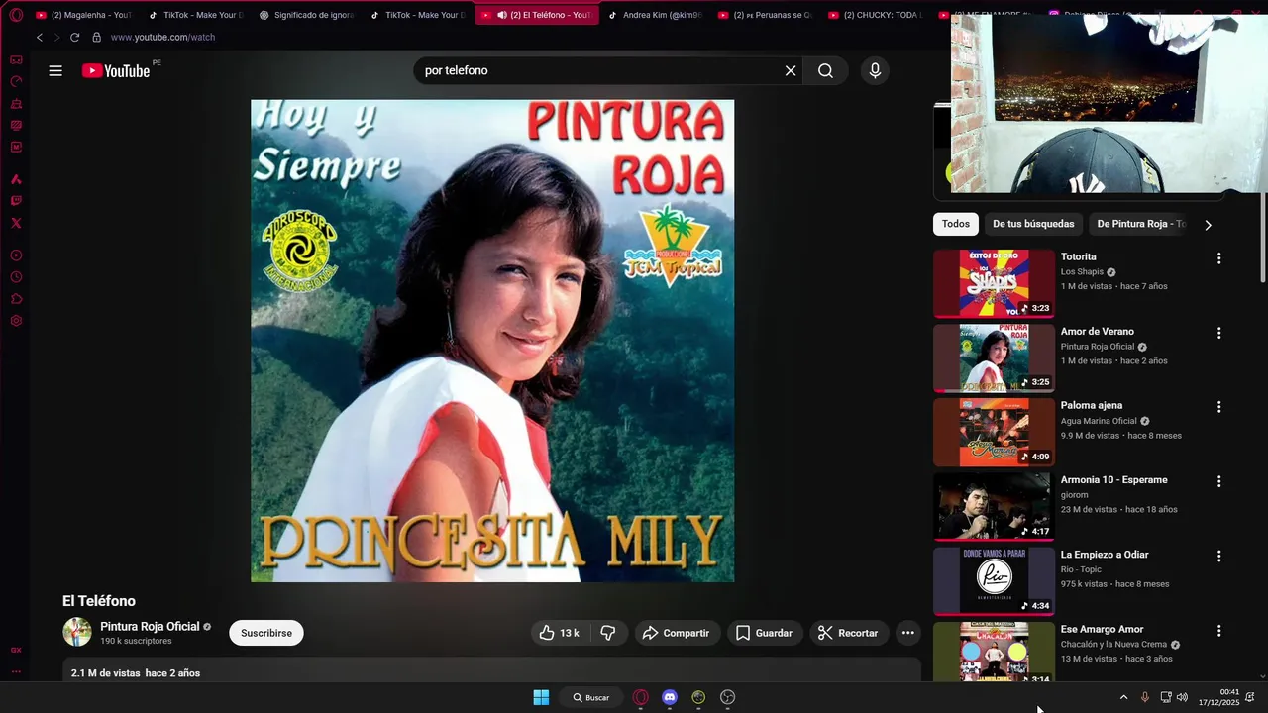This screenshot has height=713, width=1268.
Task: Open Totorita video thumbnail
Action: [x=994, y=283]
